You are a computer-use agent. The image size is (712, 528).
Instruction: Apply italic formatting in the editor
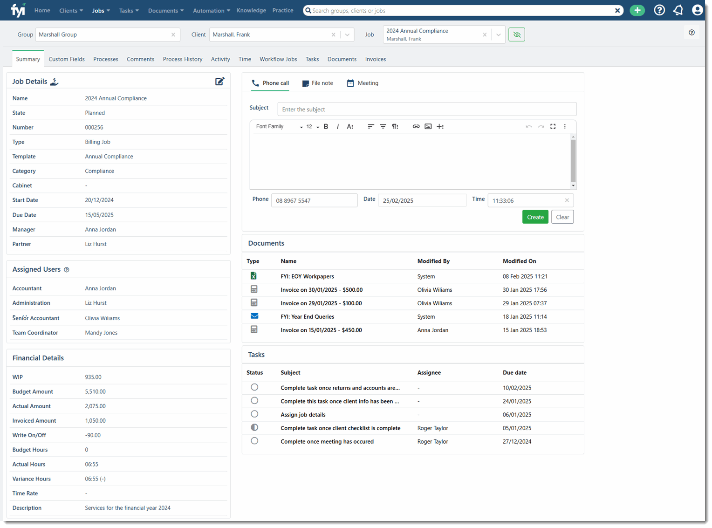[338, 126]
